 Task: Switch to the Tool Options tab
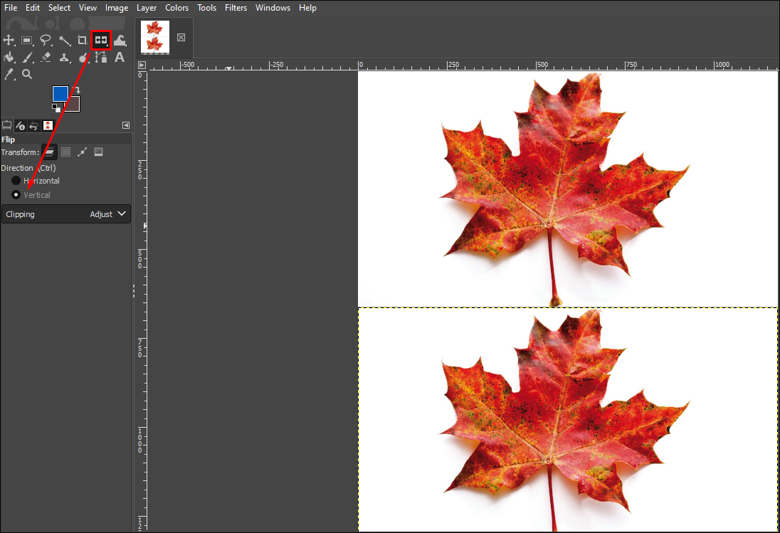point(7,125)
